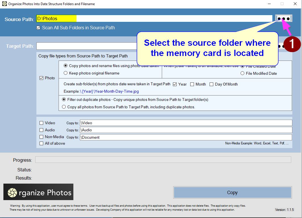Enable the Month sub-folder checkbox

coord(192,84)
